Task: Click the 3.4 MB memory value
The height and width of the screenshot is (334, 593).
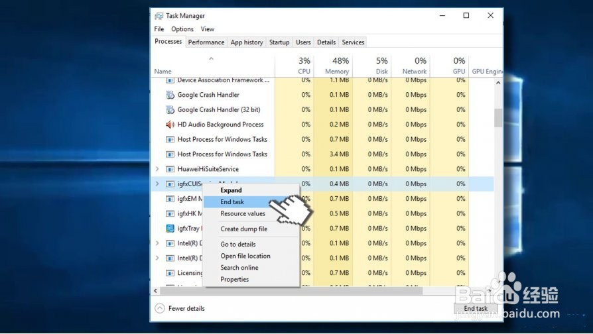Action: (x=339, y=154)
